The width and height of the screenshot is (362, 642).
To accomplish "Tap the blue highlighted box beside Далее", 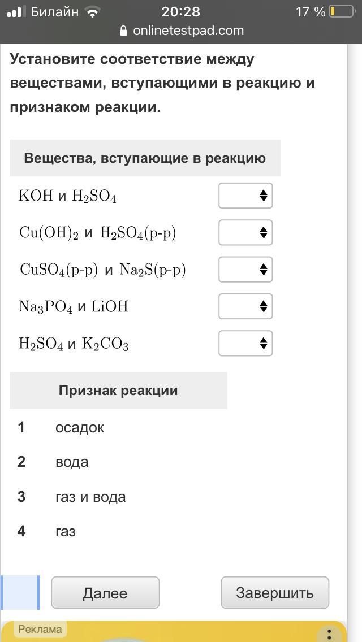I will tap(20, 592).
